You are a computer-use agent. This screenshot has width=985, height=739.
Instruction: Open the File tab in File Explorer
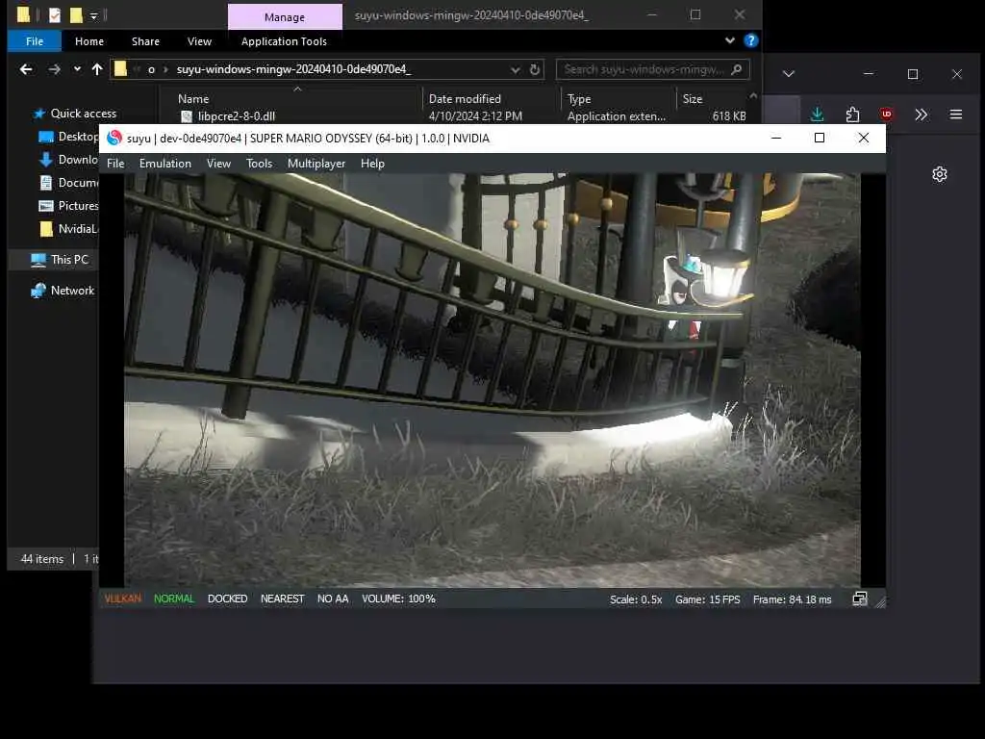[35, 41]
